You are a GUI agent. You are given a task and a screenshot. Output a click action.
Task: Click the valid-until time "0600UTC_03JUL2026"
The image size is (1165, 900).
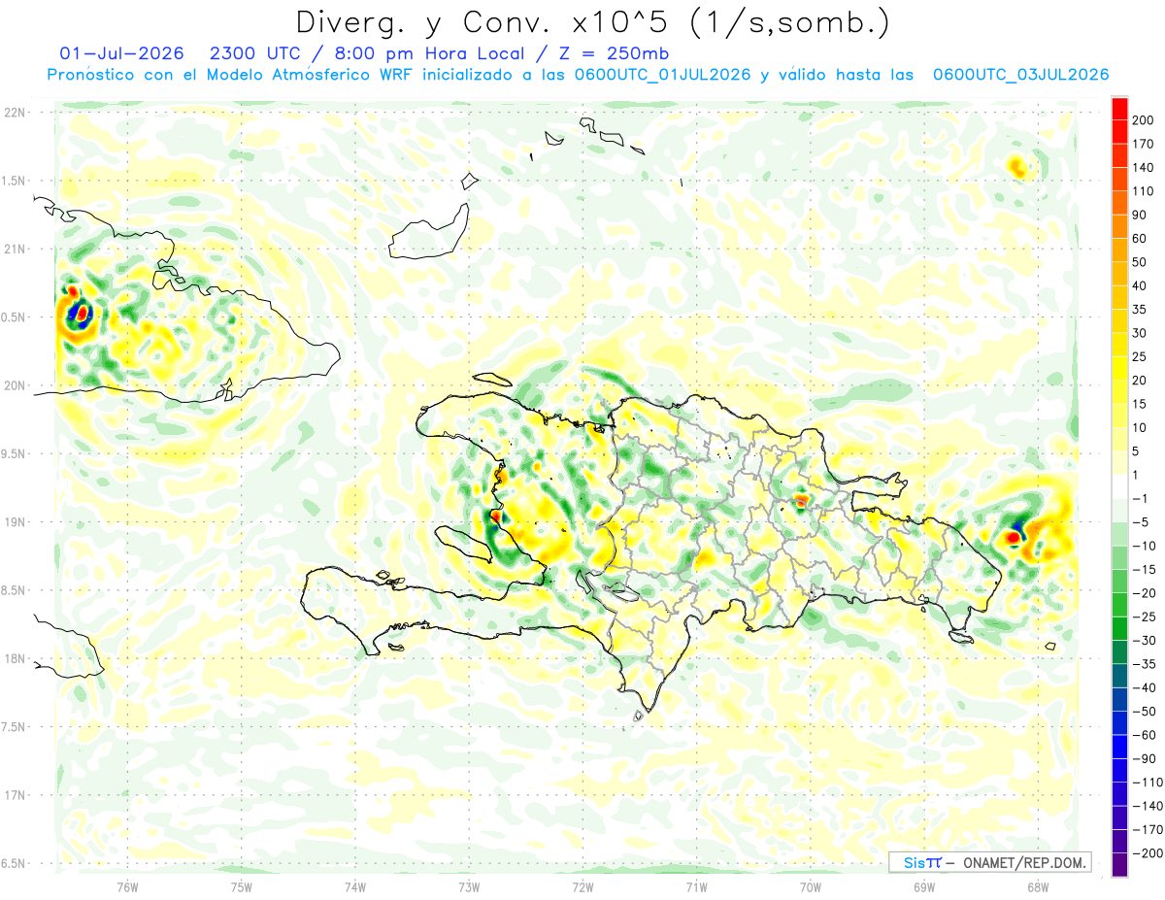[1020, 75]
